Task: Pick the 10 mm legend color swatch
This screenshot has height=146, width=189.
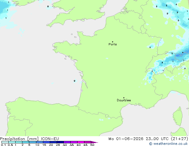Action: click(40, 142)
